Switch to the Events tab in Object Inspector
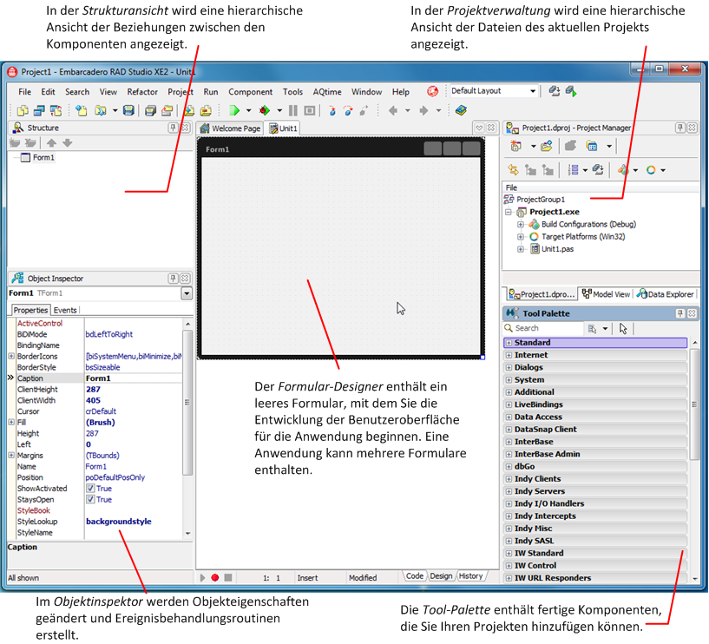 point(65,310)
